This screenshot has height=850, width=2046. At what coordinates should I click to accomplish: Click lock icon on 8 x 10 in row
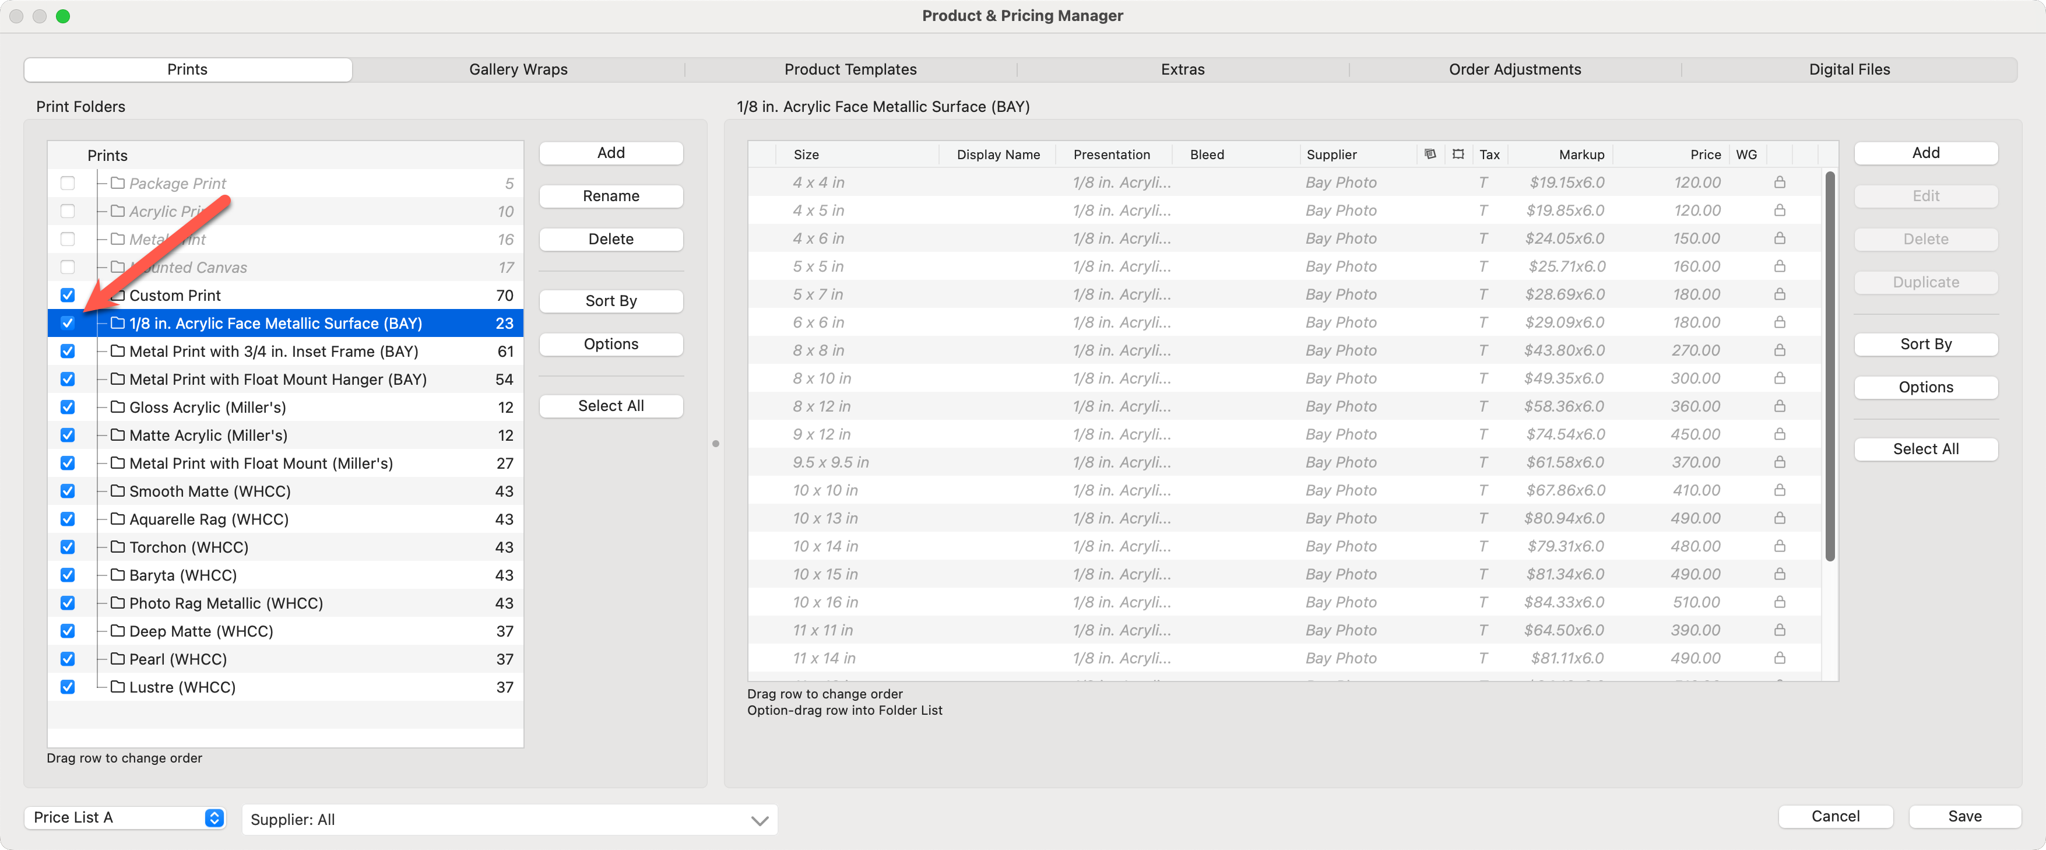pos(1779,378)
